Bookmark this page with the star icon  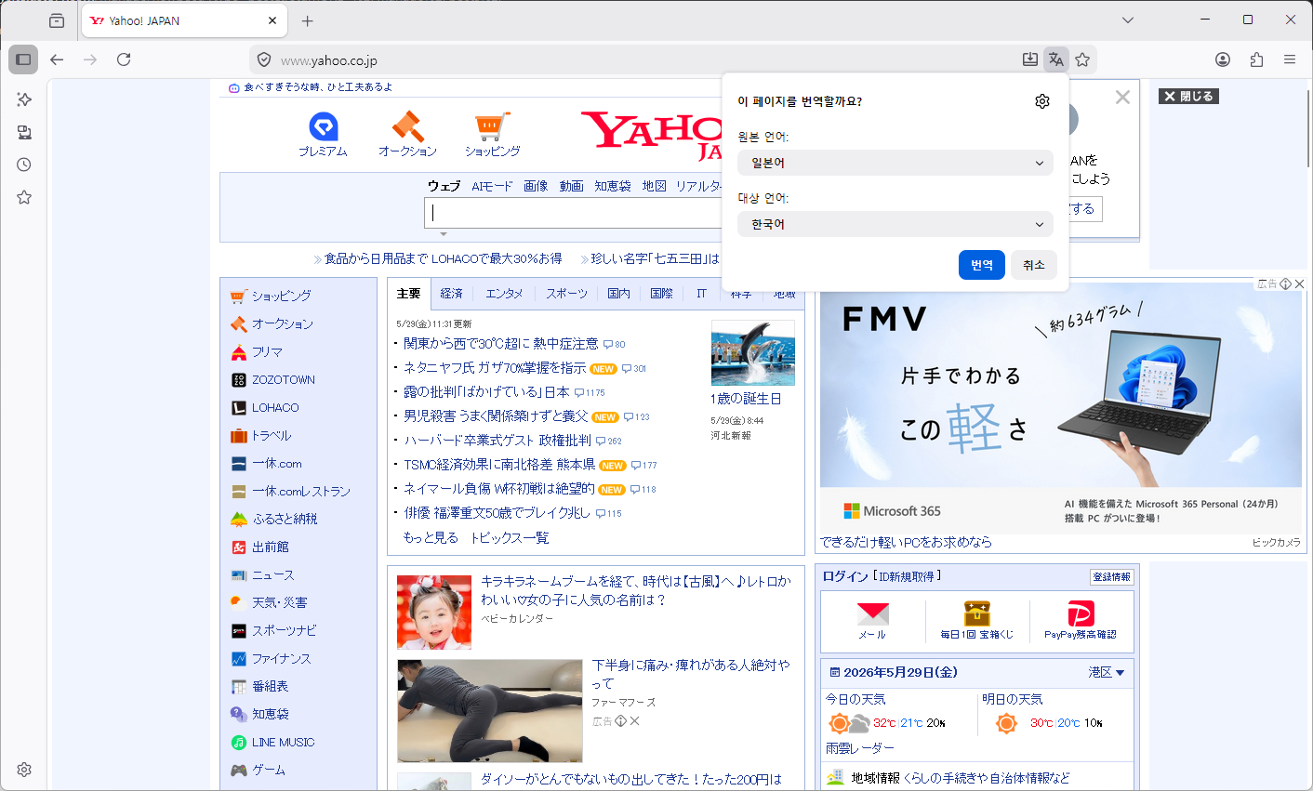[x=1082, y=59]
